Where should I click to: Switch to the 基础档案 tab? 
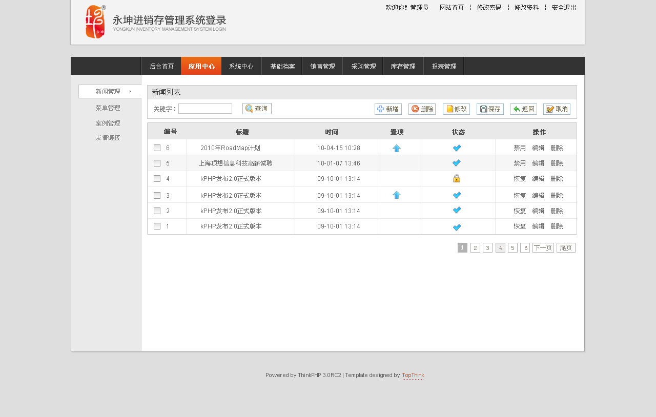pos(282,66)
